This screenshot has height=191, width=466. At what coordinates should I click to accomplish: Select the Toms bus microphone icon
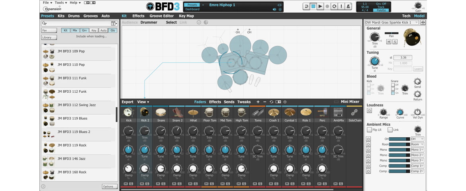(x=258, y=112)
